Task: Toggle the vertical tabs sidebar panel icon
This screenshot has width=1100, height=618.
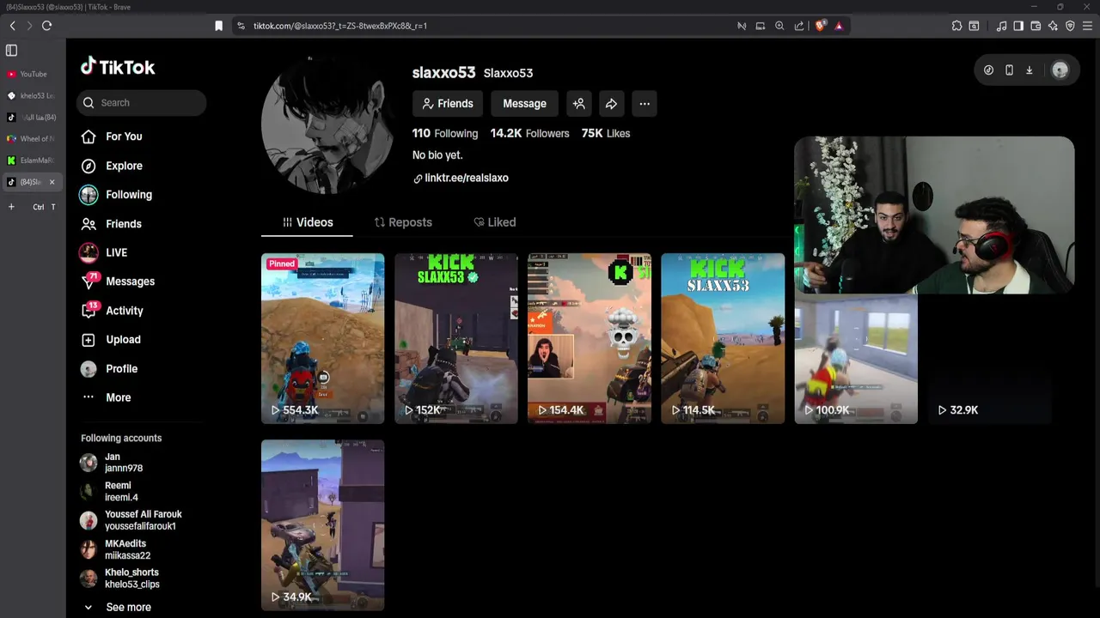Action: [x=11, y=51]
